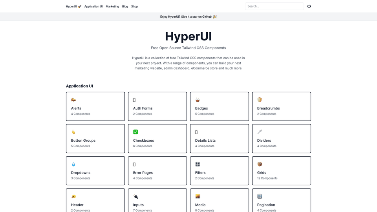
Task: Click 'Free Open Source Tailwind CSS Components' subtitle
Action: click(188, 48)
